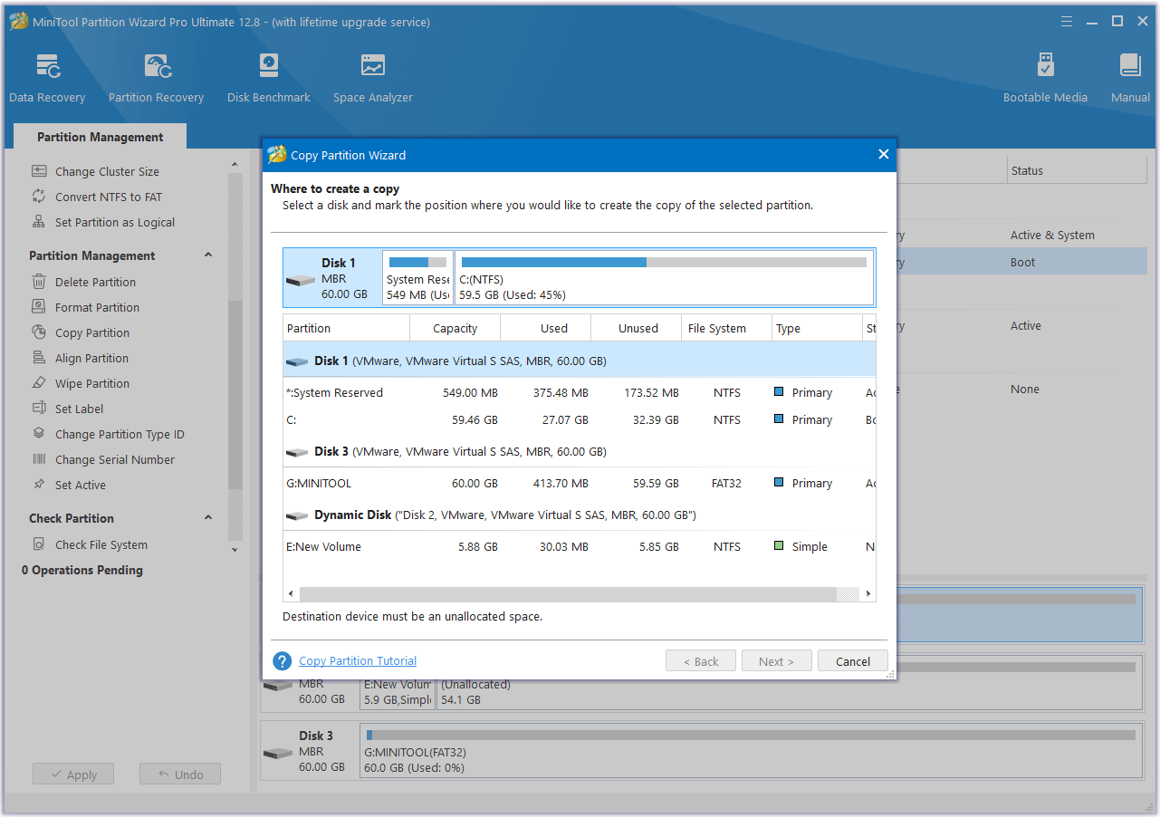Select the System Reserved partition row

(580, 392)
